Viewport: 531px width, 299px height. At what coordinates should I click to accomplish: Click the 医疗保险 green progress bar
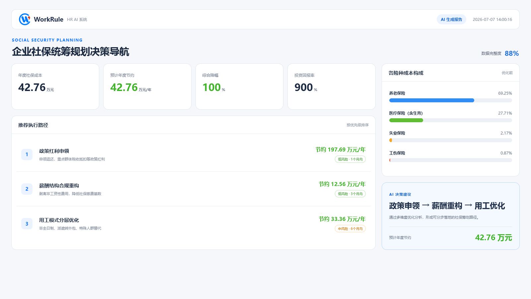pyautogui.click(x=406, y=120)
